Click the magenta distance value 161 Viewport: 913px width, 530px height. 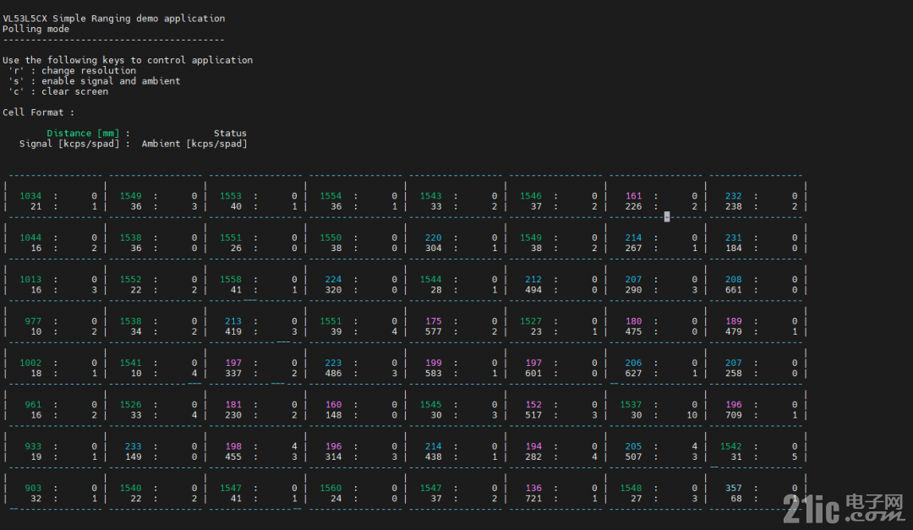tap(633, 196)
